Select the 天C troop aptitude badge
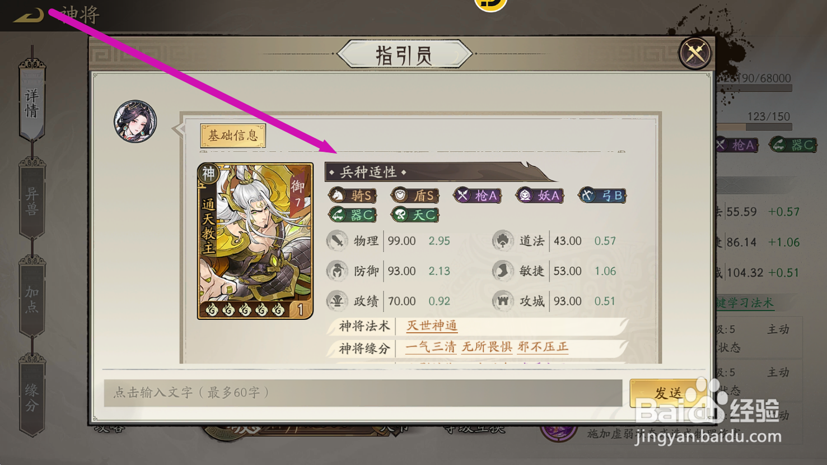 point(415,215)
